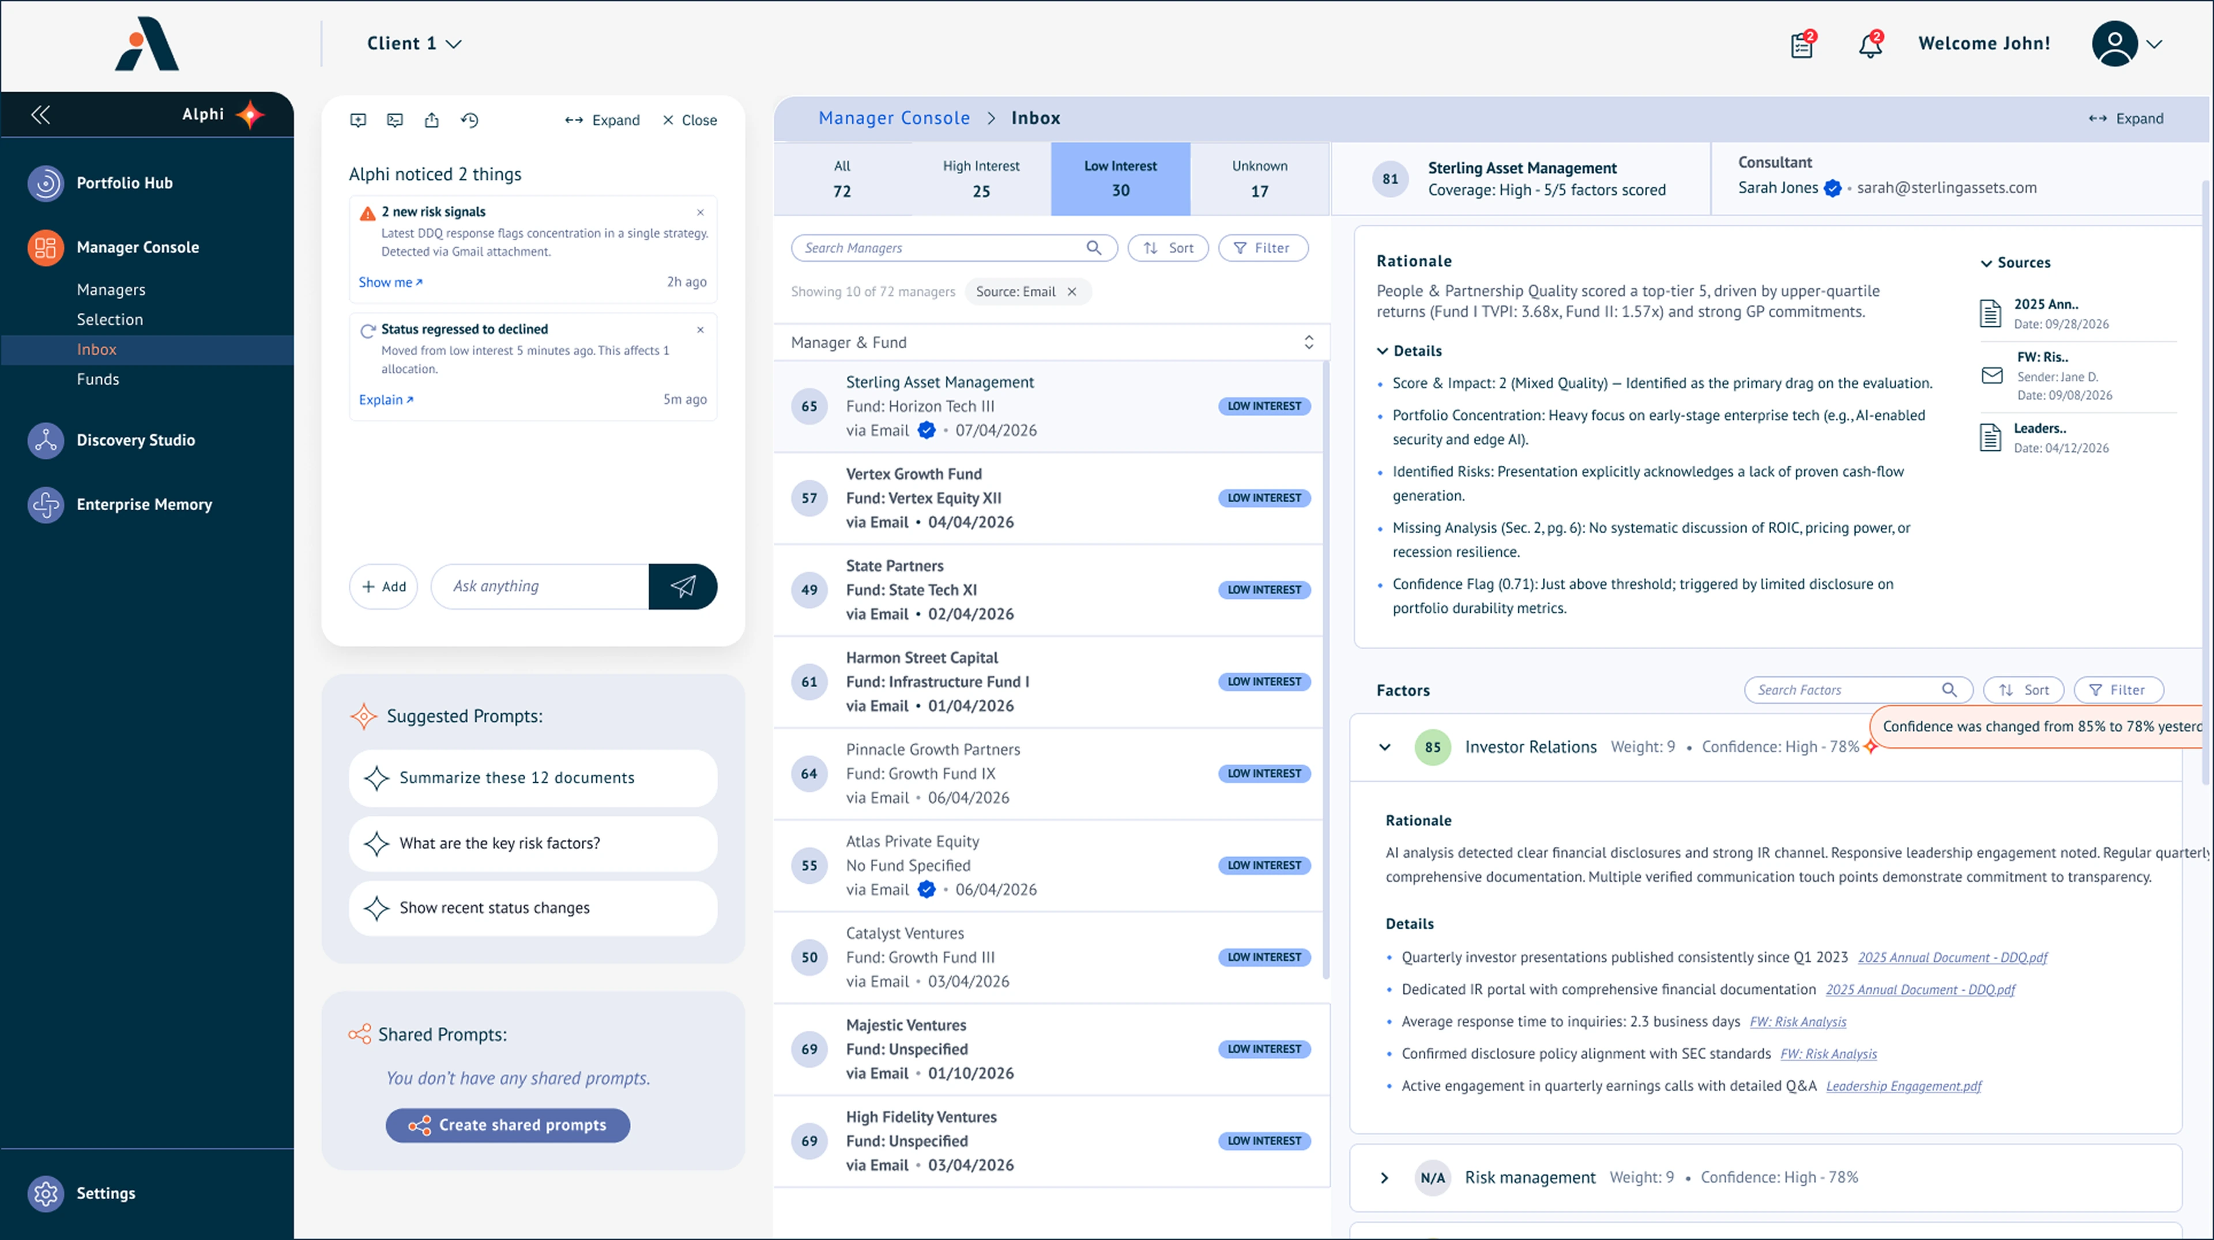Click Create shared prompts button
The height and width of the screenshot is (1240, 2214).
pos(507,1125)
